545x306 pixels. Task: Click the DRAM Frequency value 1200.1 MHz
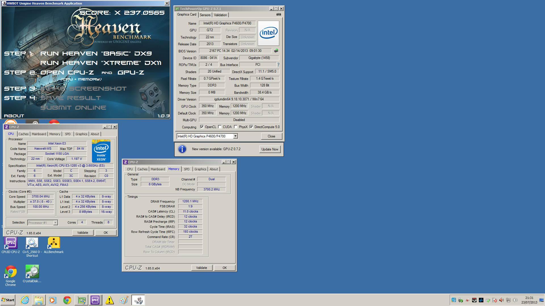tap(190, 201)
